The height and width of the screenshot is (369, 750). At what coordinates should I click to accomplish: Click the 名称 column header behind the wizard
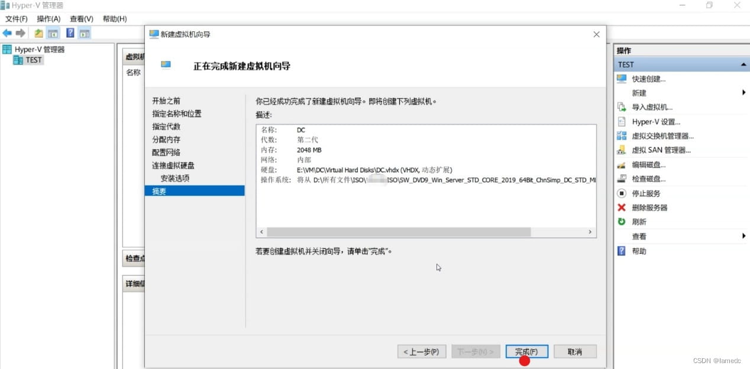(134, 73)
